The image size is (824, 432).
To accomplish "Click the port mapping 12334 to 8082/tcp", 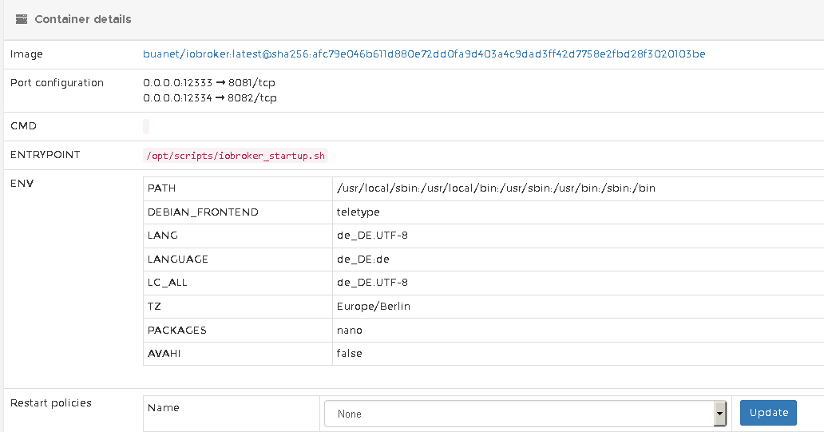I will pos(210,98).
